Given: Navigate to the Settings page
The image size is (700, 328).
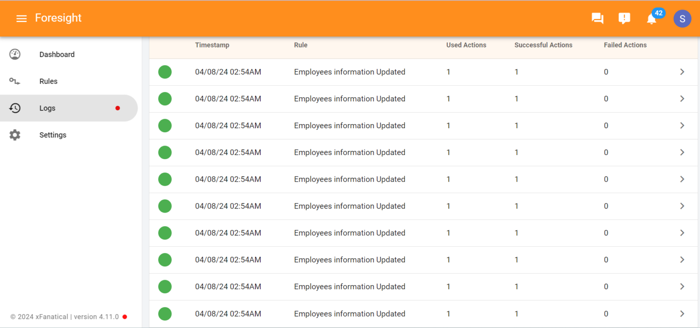Looking at the screenshot, I should pos(52,135).
